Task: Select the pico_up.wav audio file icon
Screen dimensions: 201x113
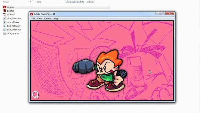Action: click(x=5, y=33)
